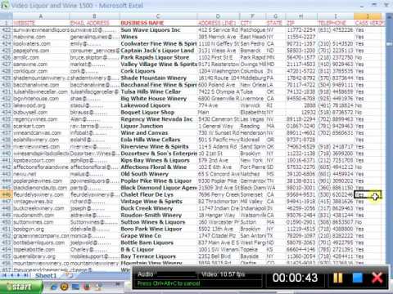This screenshot has width=393, height=294.
Task: Insert a new worksheet next to Sheet1
Action: coord(69,275)
